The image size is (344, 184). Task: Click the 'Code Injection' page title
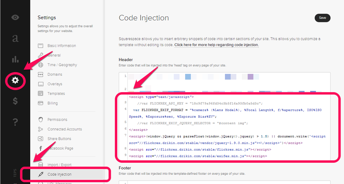pos(144,18)
